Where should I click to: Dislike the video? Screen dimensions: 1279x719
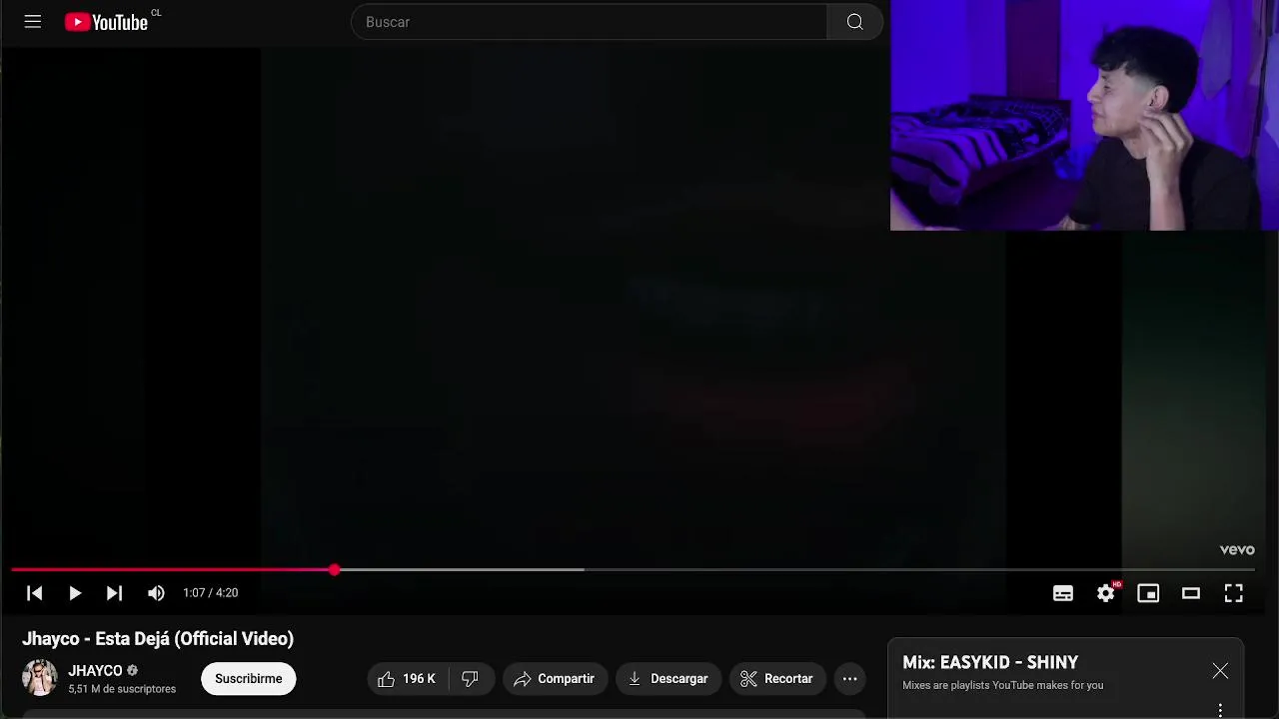click(471, 679)
